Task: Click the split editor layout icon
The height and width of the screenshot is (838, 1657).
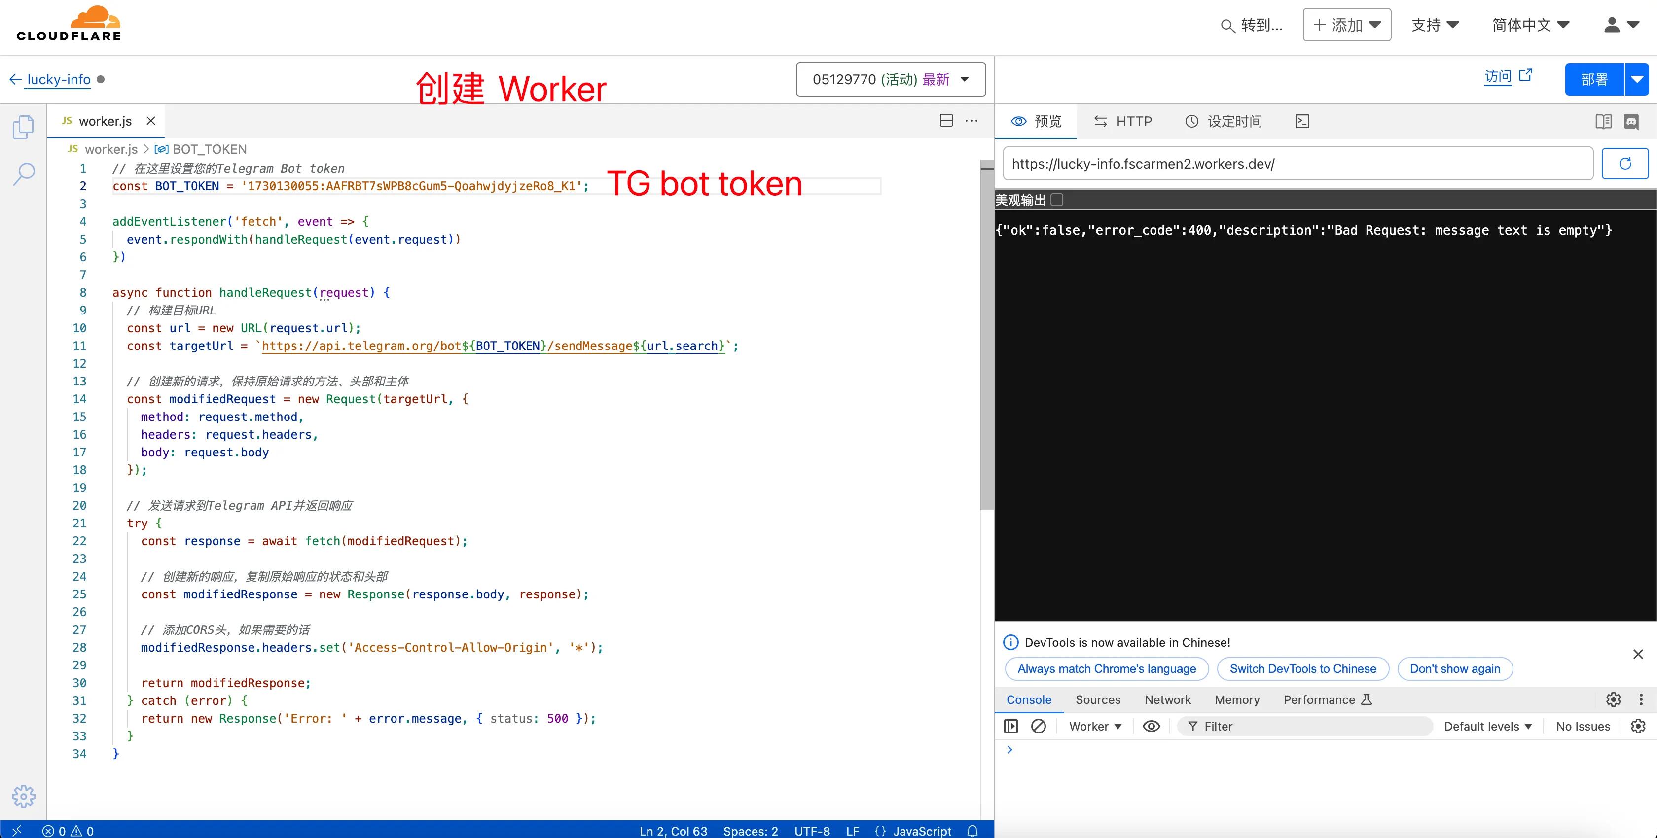Action: (x=946, y=121)
